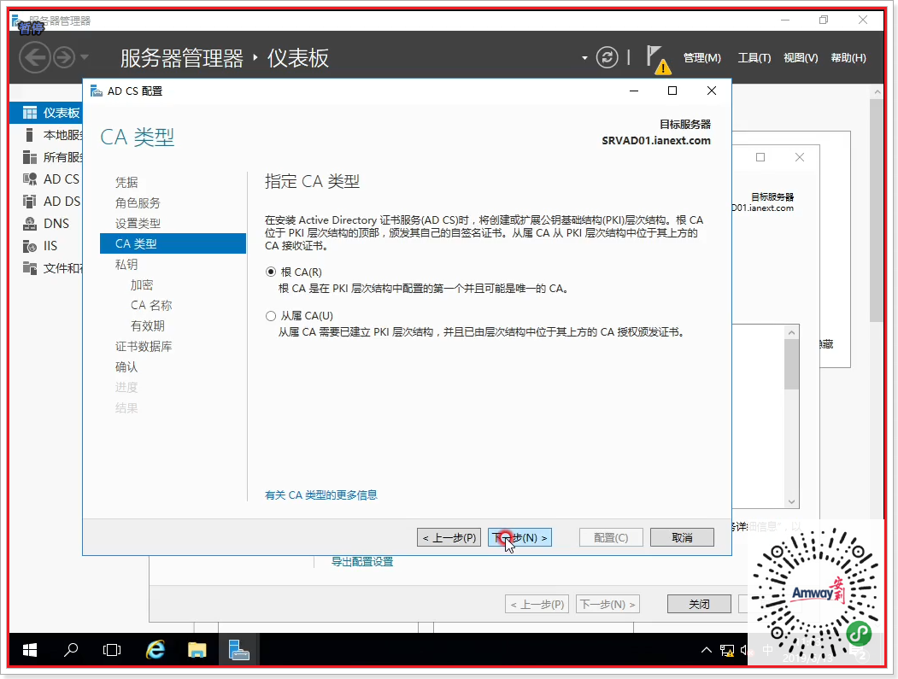Viewport: 898px width, 679px height.
Task: Open the 视图(V) menu
Action: point(801,58)
